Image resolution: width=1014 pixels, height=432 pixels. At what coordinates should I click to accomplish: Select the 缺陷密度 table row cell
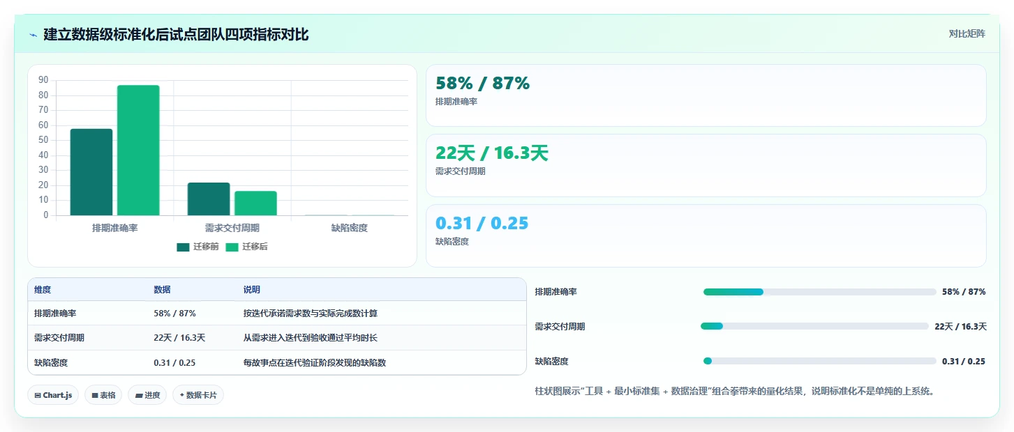coord(51,362)
